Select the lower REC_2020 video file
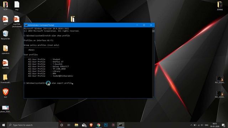Screen dimensions: 228x128 point(220,95)
